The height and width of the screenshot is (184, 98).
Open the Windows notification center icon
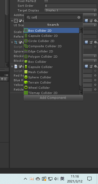pyautogui.click(x=89, y=179)
